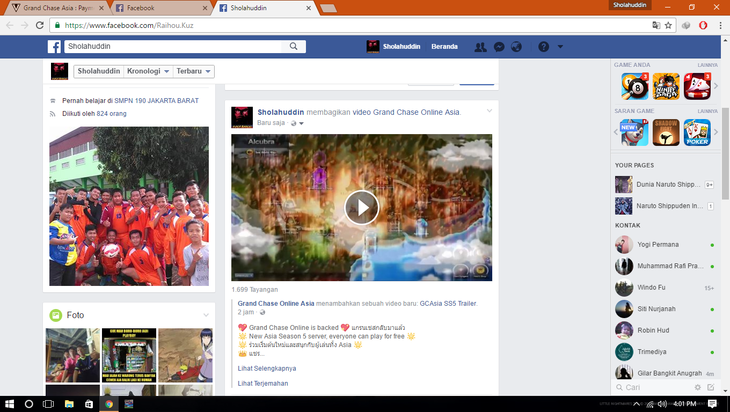Open the account menu arrow in Facebook bar
Viewport: 730px width, 412px height.
(560, 47)
